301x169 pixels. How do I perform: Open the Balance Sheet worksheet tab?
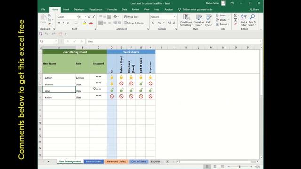tap(94, 161)
